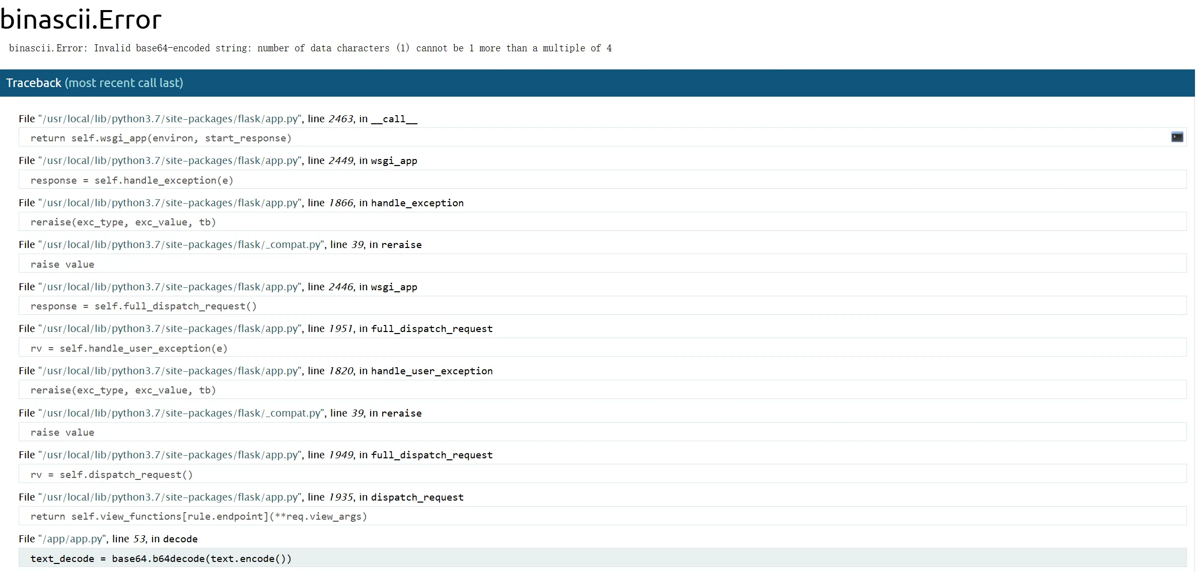The image size is (1198, 572).
Task: Click the 'line 1949, in full_dispatch_request' frame header
Action: 256,455
